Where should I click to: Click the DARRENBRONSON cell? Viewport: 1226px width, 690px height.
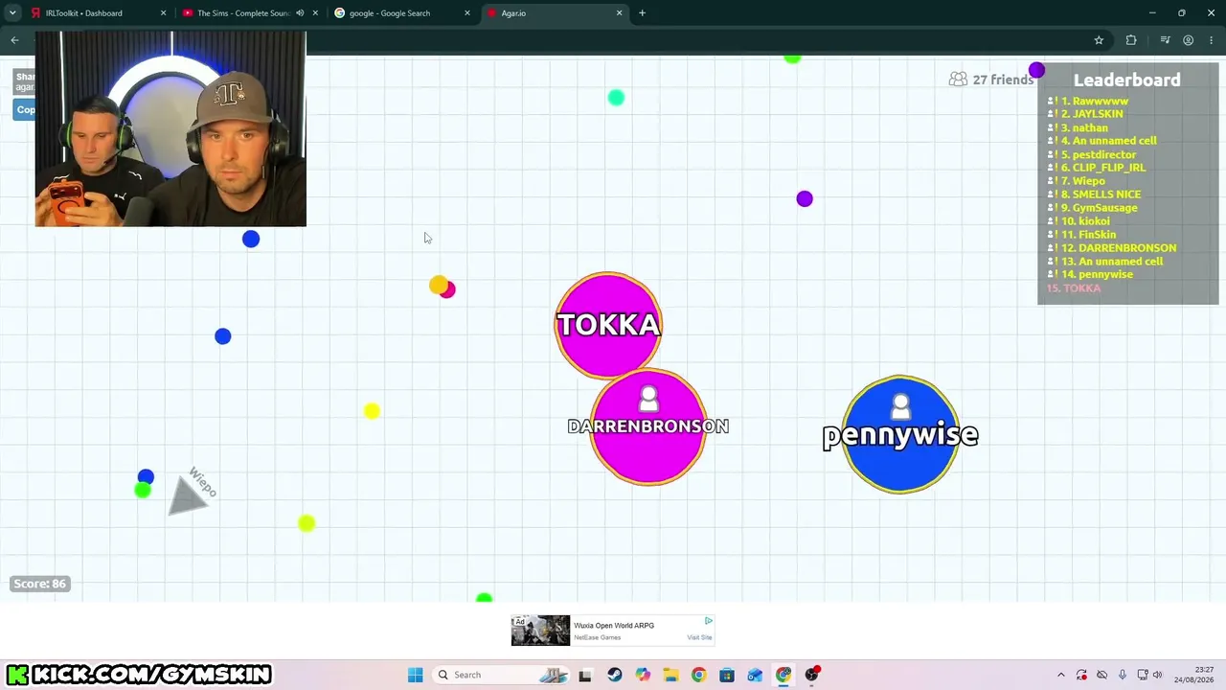click(648, 426)
